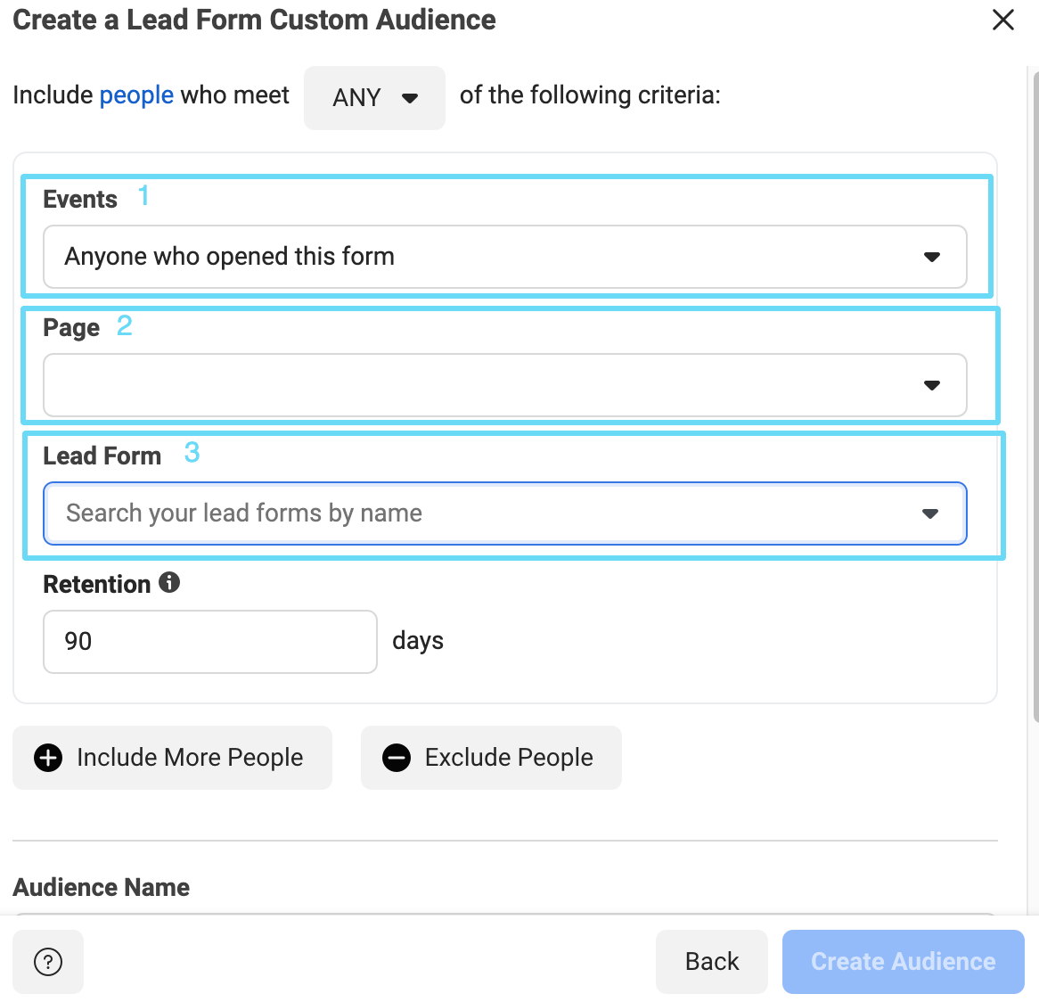
Task: Click the dropdown arrow on the Lead Form field
Action: point(930,513)
